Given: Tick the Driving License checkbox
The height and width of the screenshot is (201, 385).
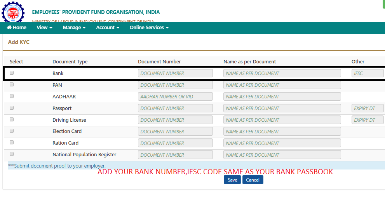Looking at the screenshot, I should (12, 119).
